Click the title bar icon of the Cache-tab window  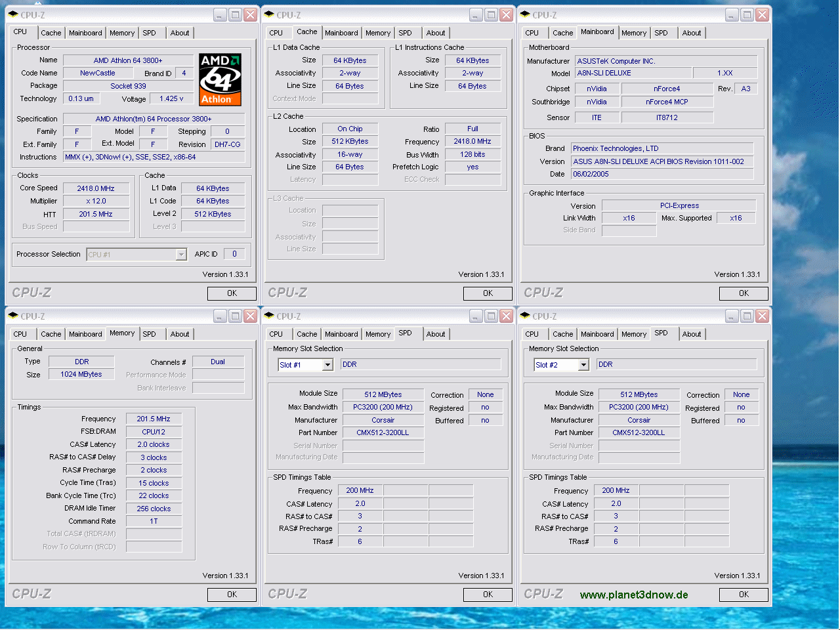(x=269, y=14)
